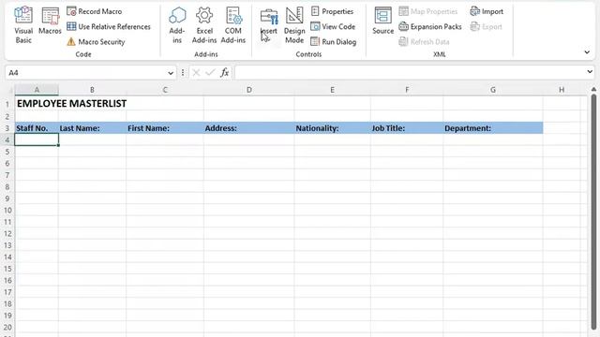Click the Insert Function fx button

(225, 72)
